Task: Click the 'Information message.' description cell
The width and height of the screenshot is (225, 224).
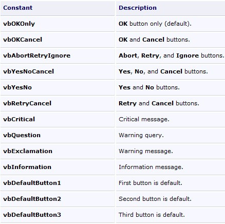Action: [171, 167]
